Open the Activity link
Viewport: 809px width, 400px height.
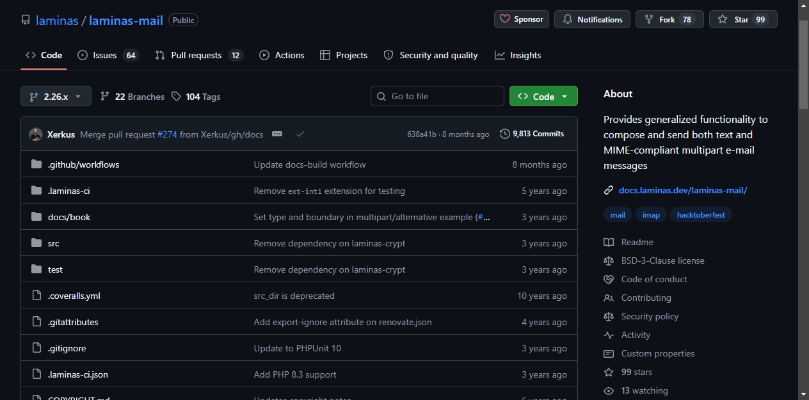pos(627,335)
